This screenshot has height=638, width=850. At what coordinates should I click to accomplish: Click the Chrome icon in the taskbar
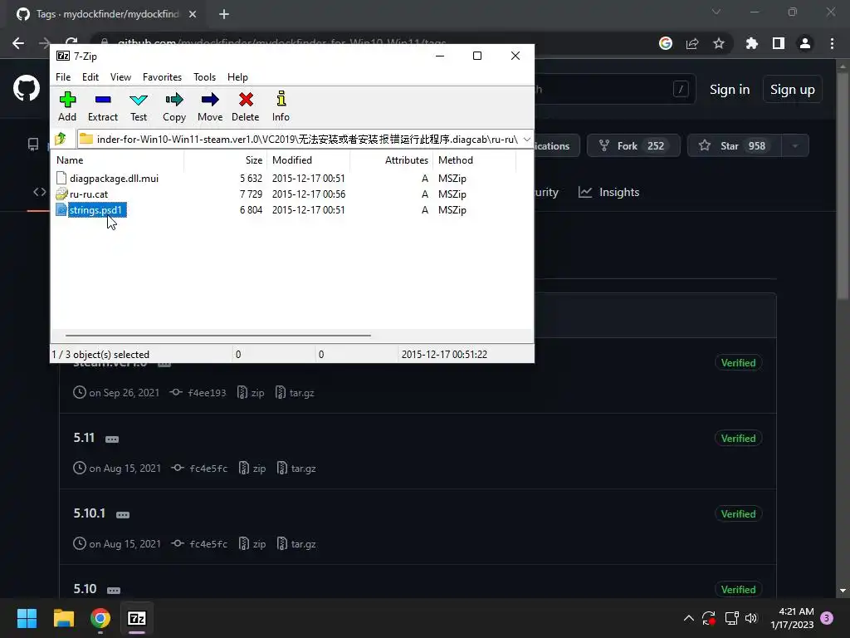coord(100,618)
